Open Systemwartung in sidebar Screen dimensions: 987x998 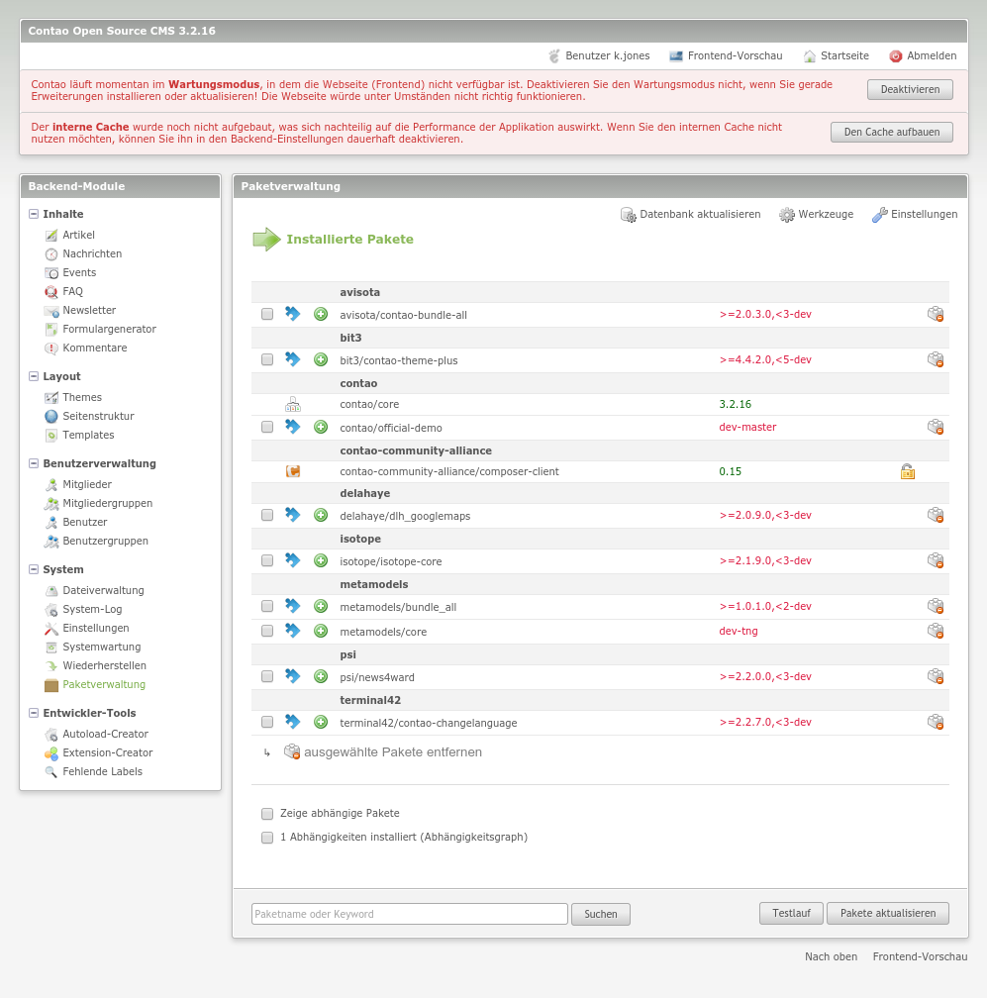pos(102,648)
